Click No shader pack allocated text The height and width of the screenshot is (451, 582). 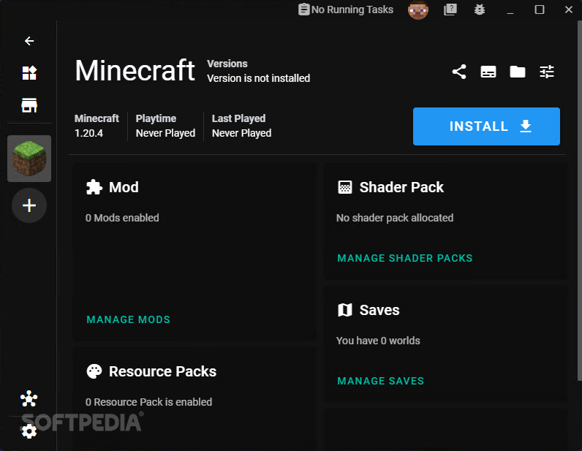(x=395, y=218)
